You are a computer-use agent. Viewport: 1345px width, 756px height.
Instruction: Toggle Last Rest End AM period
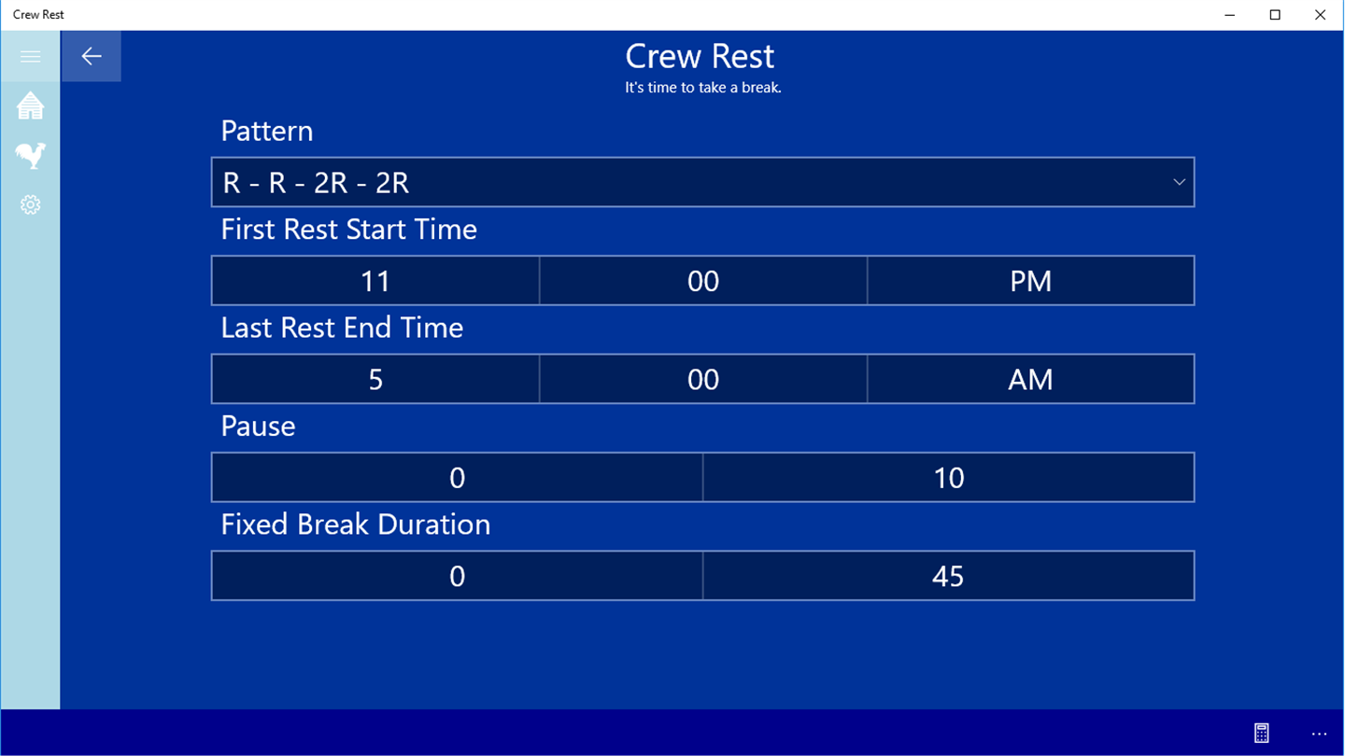coord(1030,379)
